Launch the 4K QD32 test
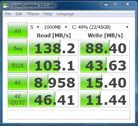Image resolution: width=138 pixels, height=126 pixels. coord(18,99)
